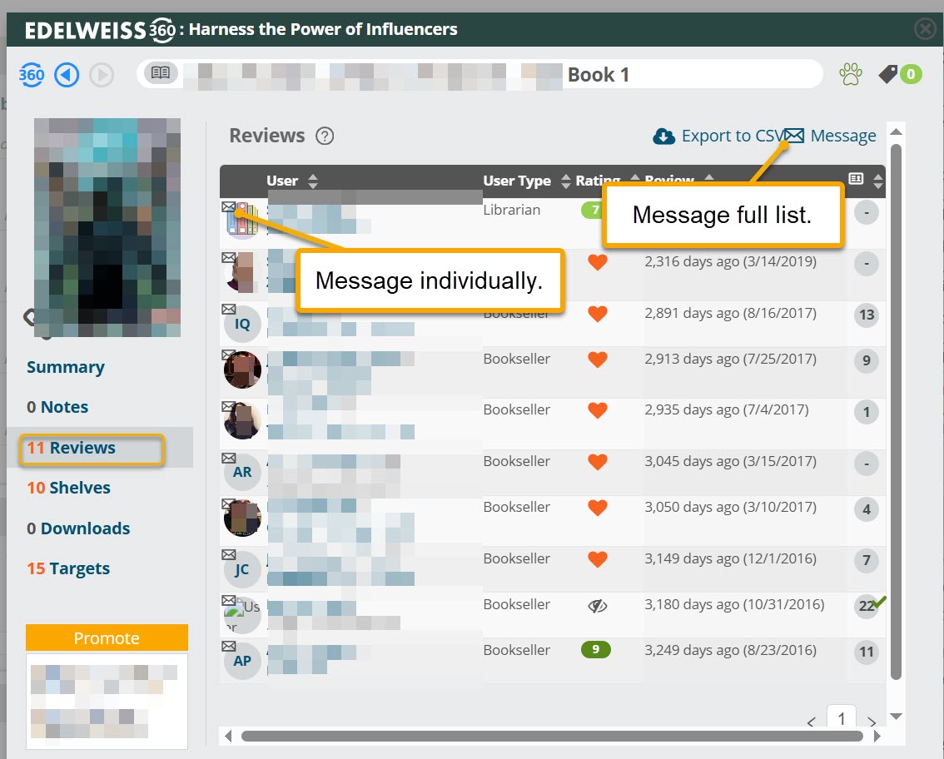Click the vertical scrollbar up arrow
This screenshot has width=944, height=759.
click(896, 131)
